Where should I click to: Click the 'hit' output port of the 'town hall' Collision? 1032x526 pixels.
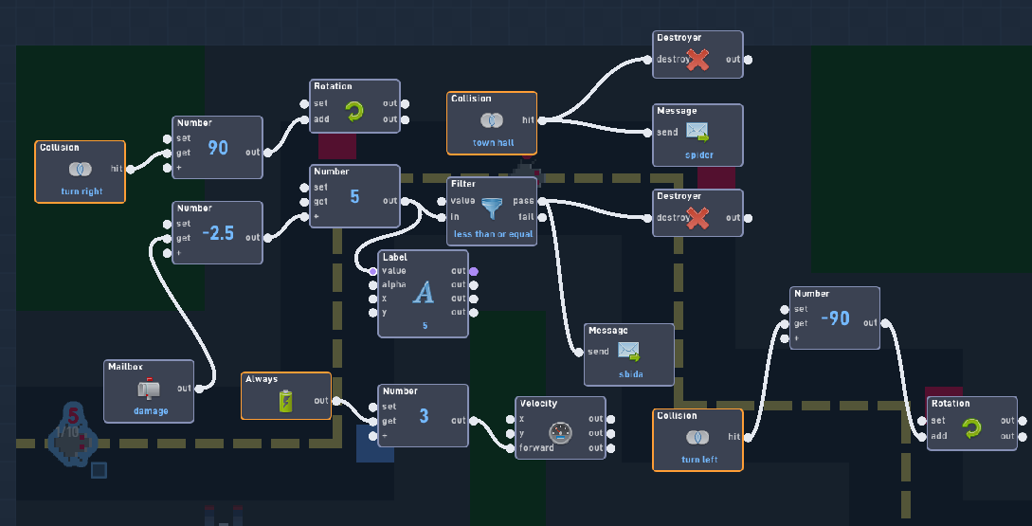coord(542,120)
